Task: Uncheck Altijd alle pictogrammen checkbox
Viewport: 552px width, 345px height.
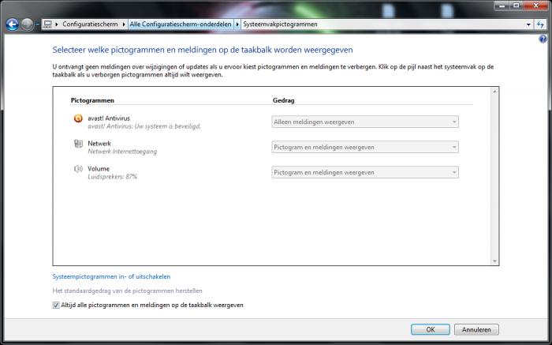Action: click(56, 306)
